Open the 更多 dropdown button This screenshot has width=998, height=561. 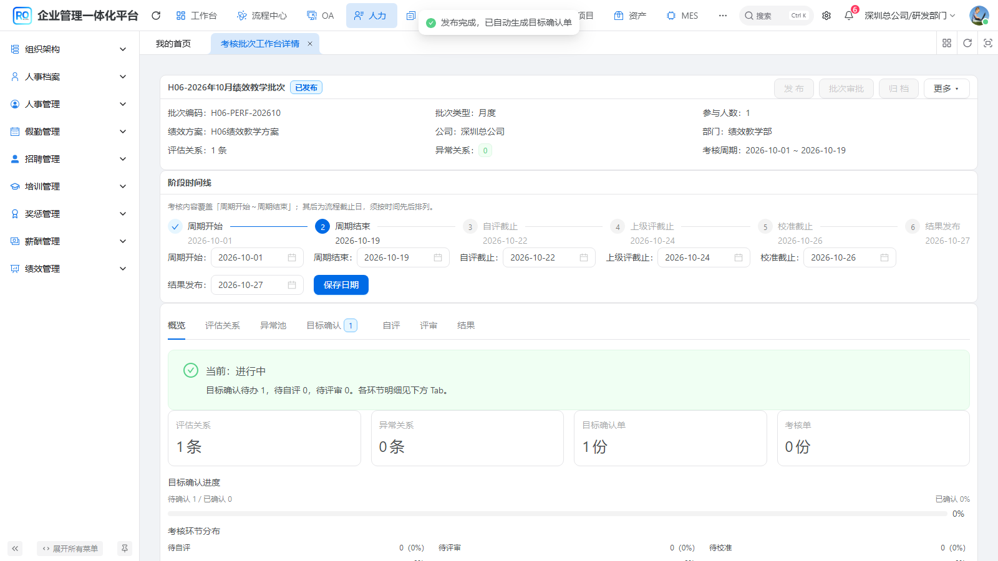click(946, 89)
